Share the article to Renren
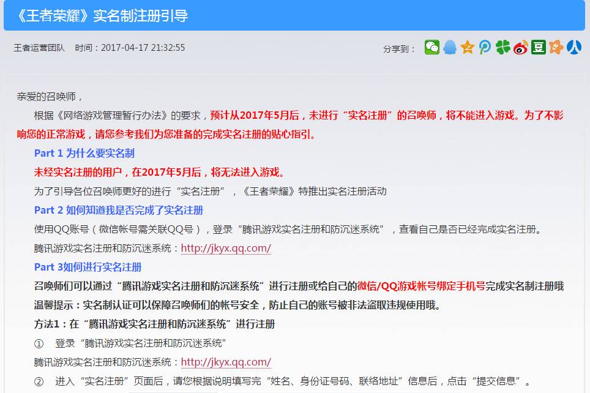This screenshot has width=590, height=393. 573,47
